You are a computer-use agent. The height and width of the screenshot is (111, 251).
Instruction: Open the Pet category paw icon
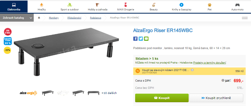210,5
